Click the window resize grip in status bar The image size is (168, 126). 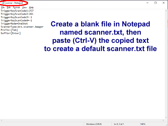167,125
